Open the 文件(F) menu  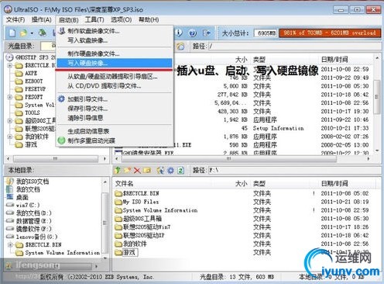[15, 19]
